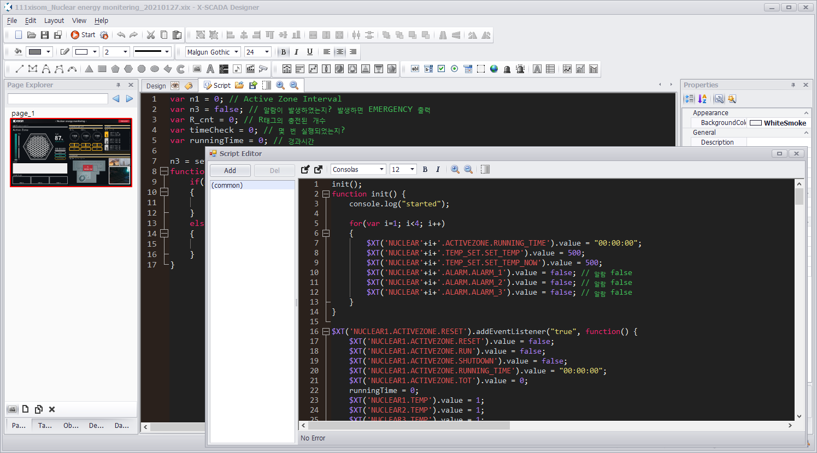Insert a text box (abl) control
817x453 pixels.
(415, 69)
